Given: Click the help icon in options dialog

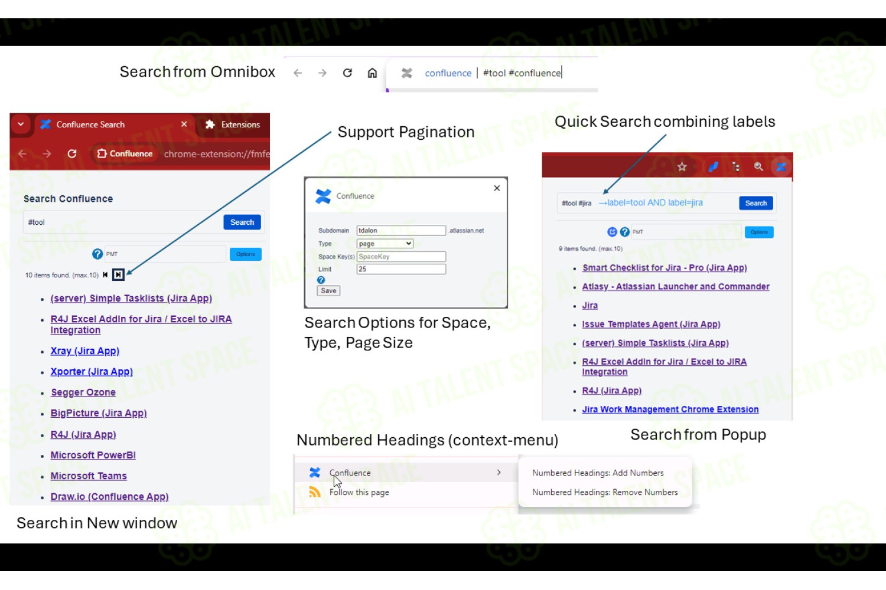Looking at the screenshot, I should click(321, 280).
